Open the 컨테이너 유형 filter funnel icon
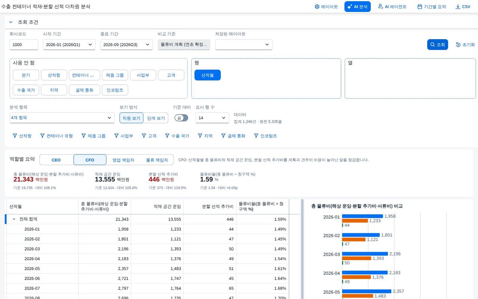The image size is (478, 299). [x=42, y=136]
